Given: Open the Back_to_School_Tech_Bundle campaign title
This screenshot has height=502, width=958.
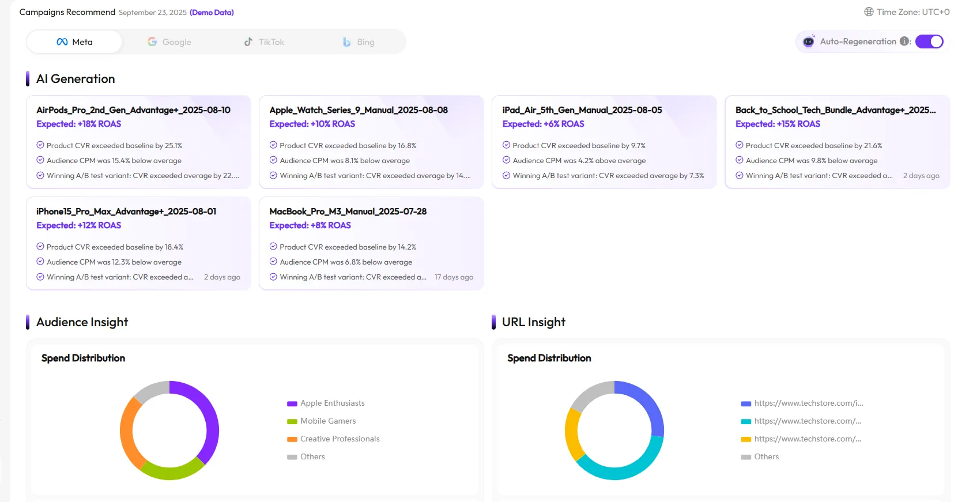Looking at the screenshot, I should tap(836, 110).
